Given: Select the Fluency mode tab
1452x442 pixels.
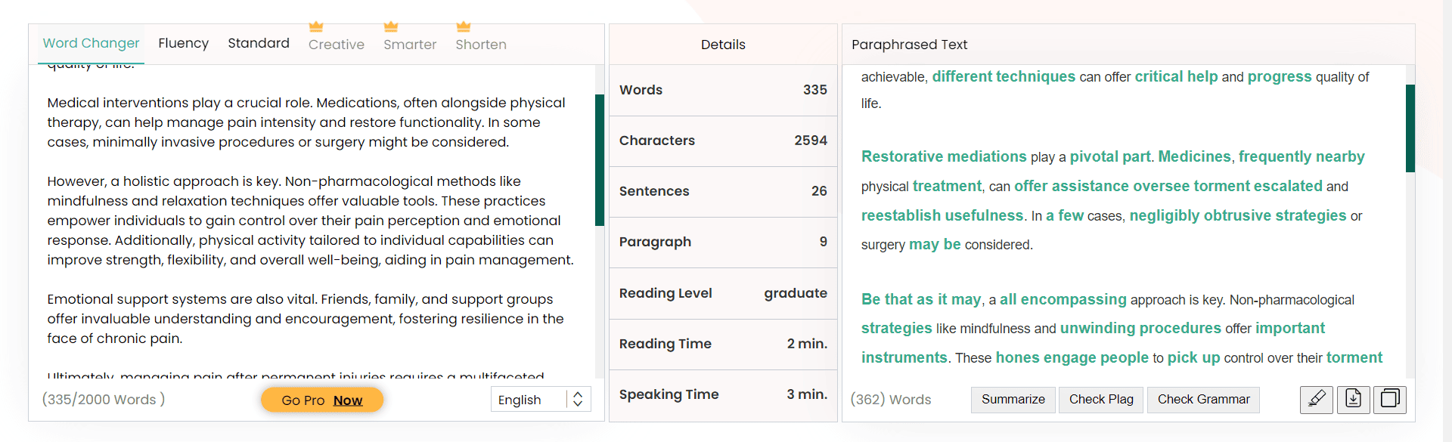Looking at the screenshot, I should [183, 43].
